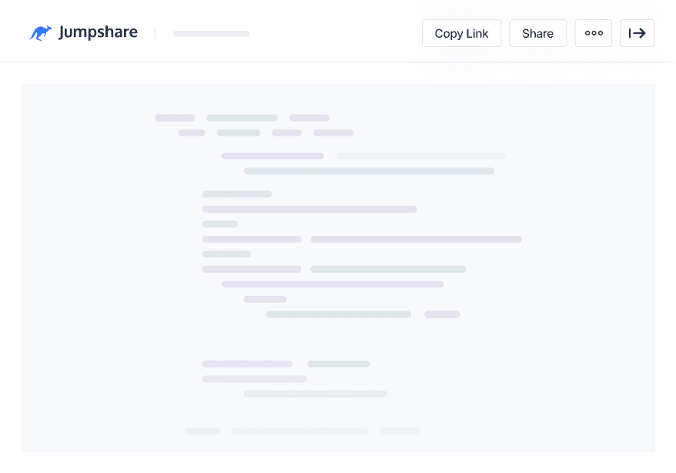The height and width of the screenshot is (473, 676).
Task: Select the gray filename area beside logo
Action: click(210, 34)
